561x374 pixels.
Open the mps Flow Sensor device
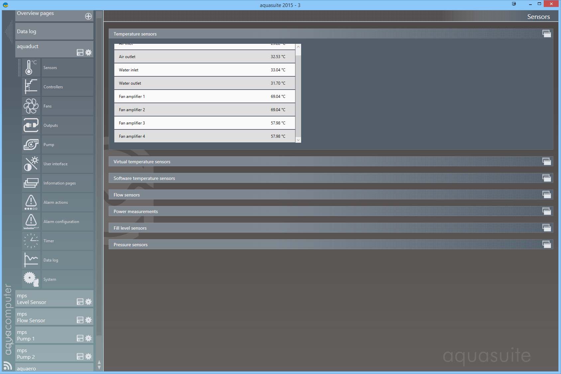pyautogui.click(x=54, y=317)
